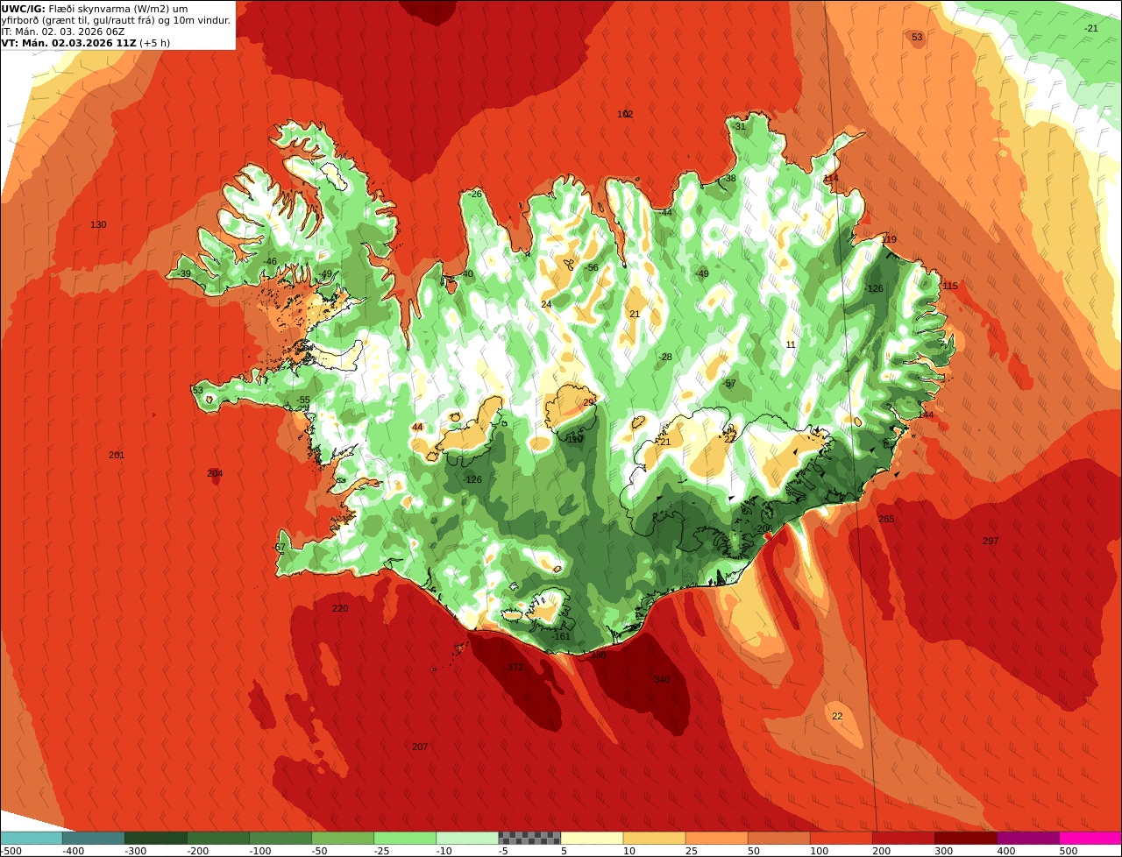Click the -500 label on the legend scale
The height and width of the screenshot is (857, 1122).
pos(11,851)
